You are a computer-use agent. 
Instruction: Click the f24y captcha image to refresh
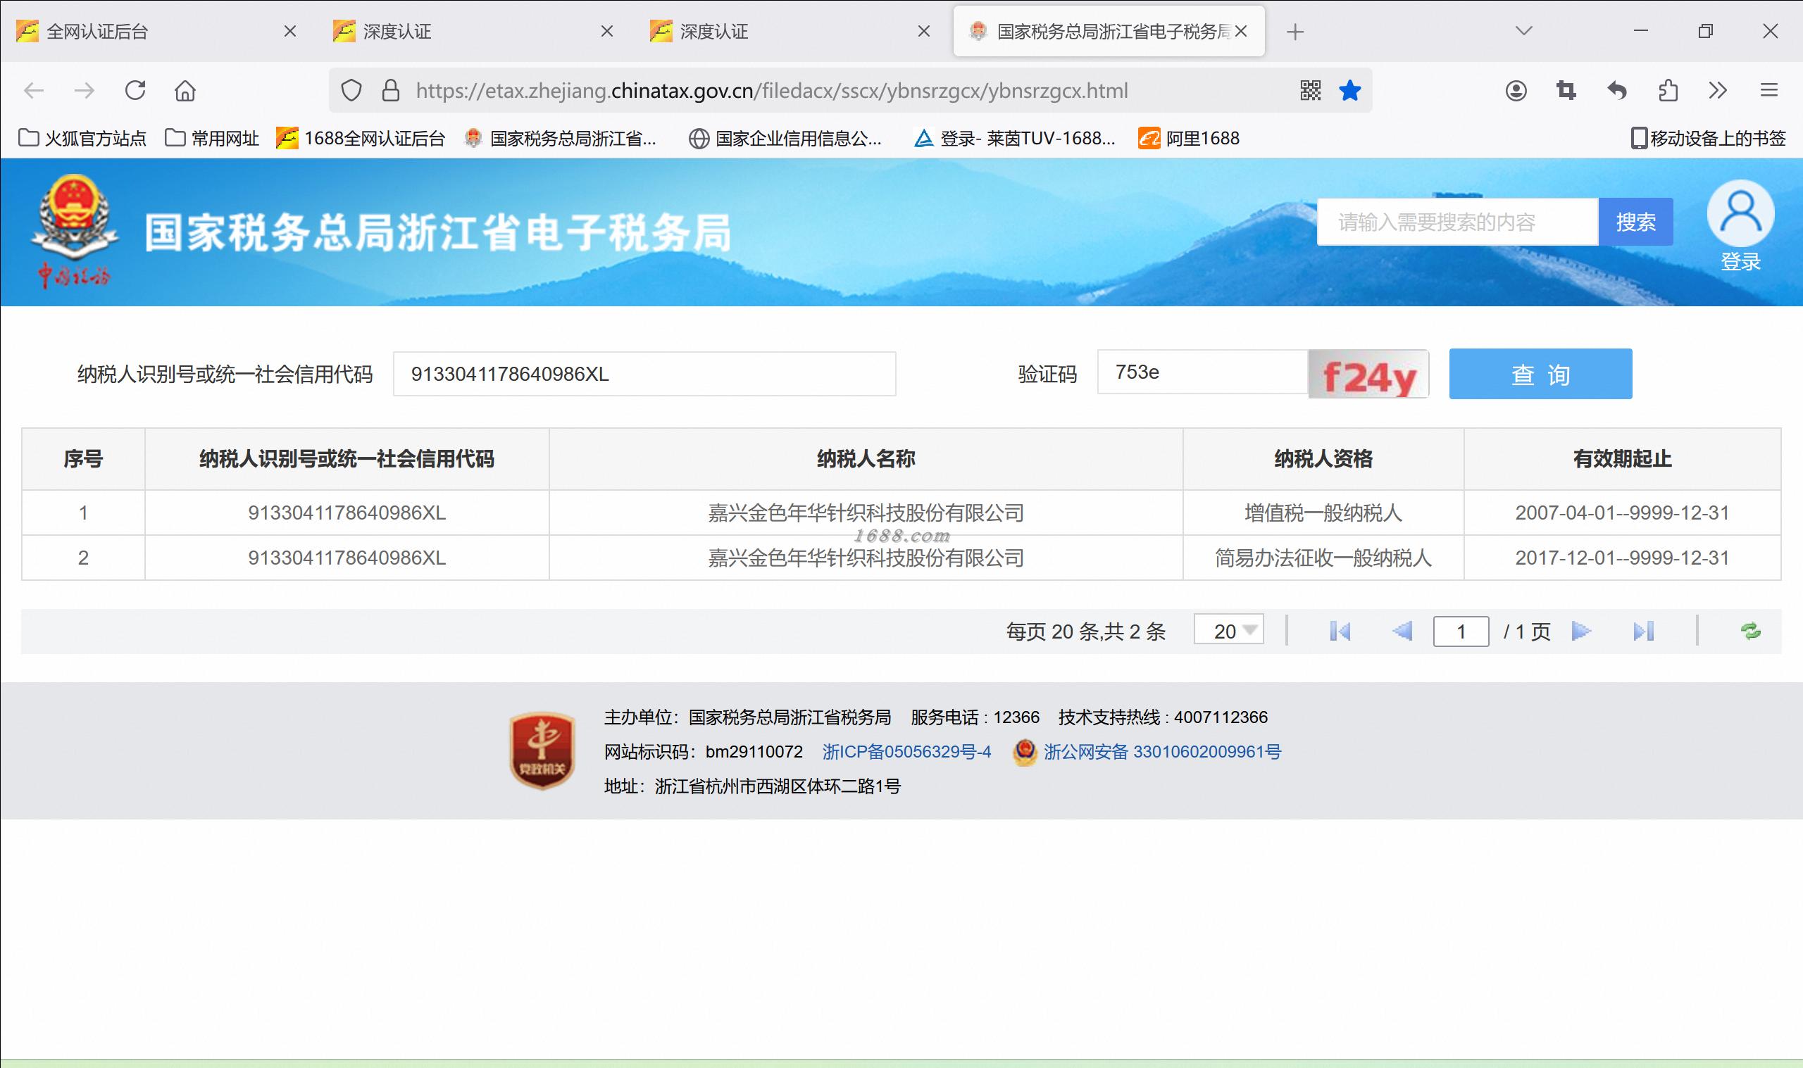pos(1368,375)
